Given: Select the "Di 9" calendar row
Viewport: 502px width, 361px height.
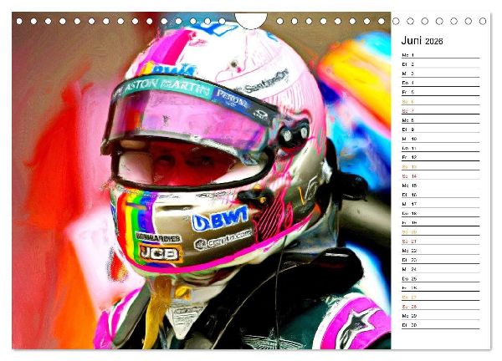Looking at the screenshot, I should tap(441, 130).
